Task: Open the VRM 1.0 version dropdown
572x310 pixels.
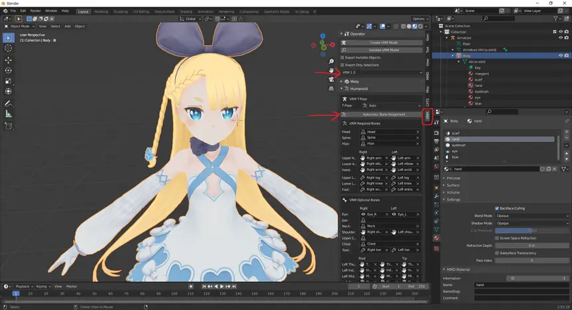Action: [x=382, y=73]
